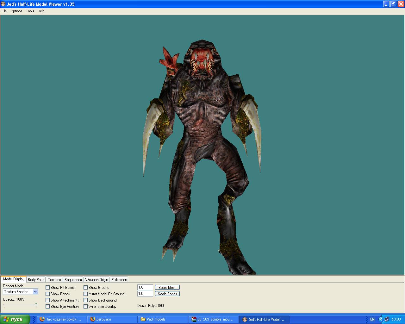Expand the Render Mode dropdown
Viewport: 405px width, 324px height.
point(35,292)
